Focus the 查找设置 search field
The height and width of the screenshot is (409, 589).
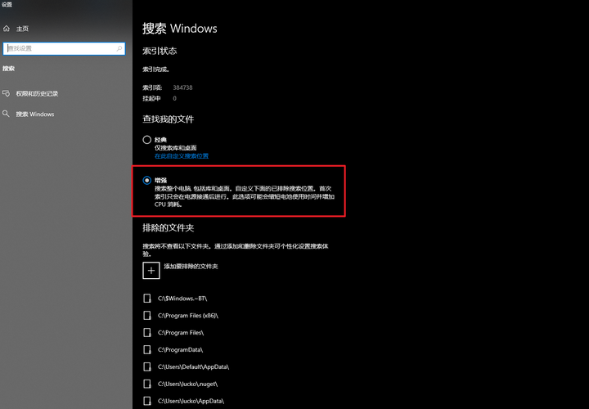click(65, 48)
